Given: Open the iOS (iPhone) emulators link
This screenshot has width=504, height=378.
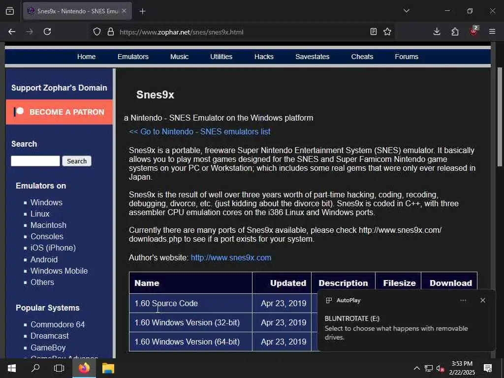Looking at the screenshot, I should pos(53,248).
